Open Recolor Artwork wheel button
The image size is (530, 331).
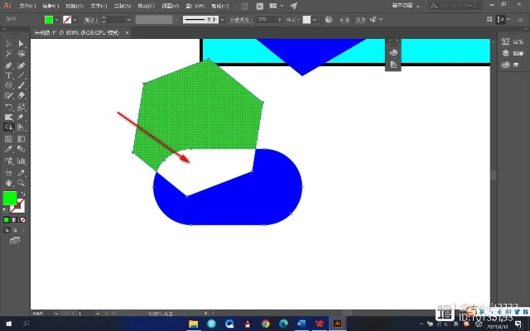tap(329, 20)
